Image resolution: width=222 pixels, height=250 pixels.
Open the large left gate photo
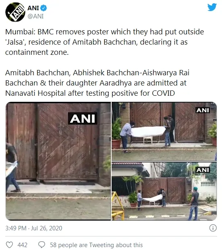tap(58, 161)
